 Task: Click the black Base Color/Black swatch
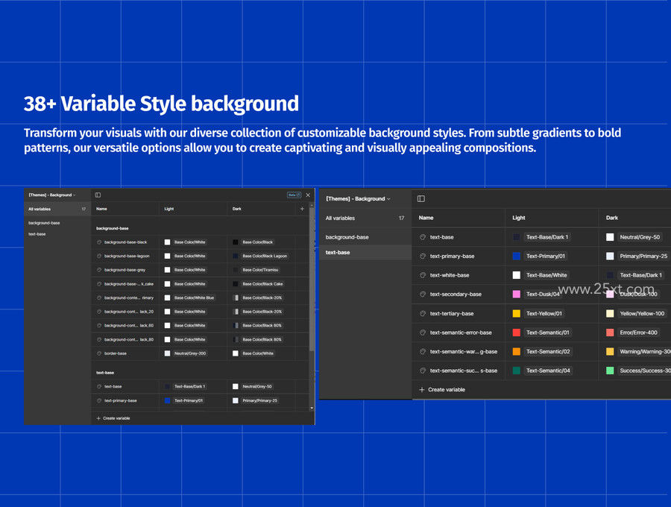(236, 242)
